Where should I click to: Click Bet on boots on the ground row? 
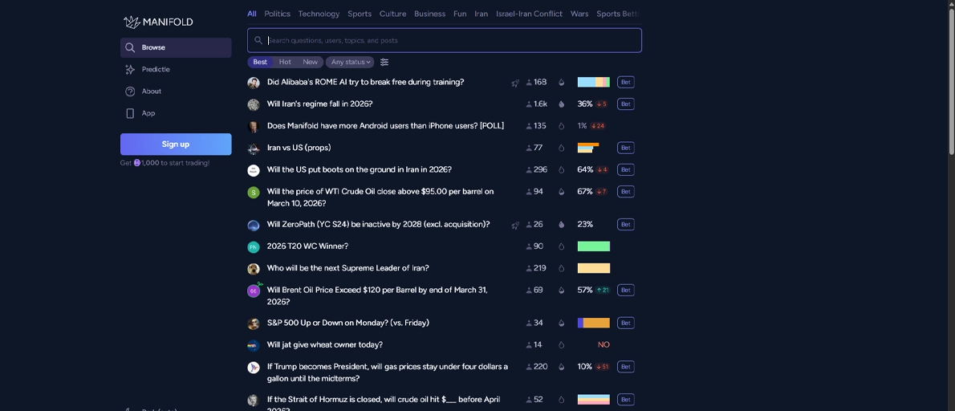(625, 170)
